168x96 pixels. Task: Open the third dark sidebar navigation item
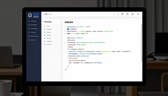[33, 29]
